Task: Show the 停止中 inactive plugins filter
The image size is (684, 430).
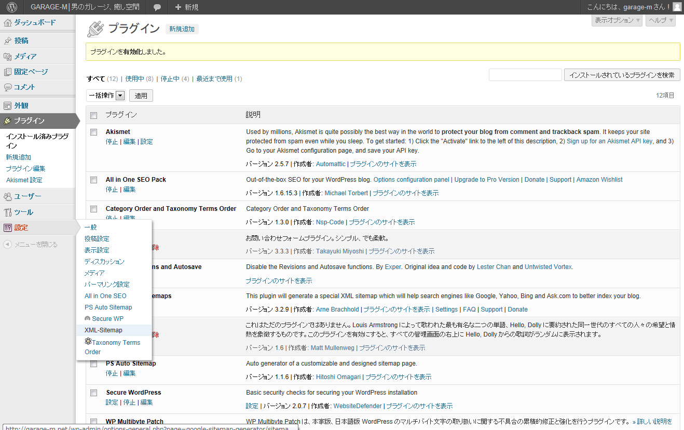Action: pos(170,79)
